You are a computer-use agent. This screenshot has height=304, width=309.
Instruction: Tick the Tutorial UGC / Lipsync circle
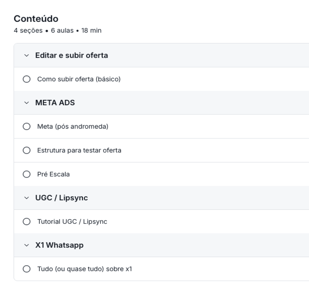tap(27, 222)
